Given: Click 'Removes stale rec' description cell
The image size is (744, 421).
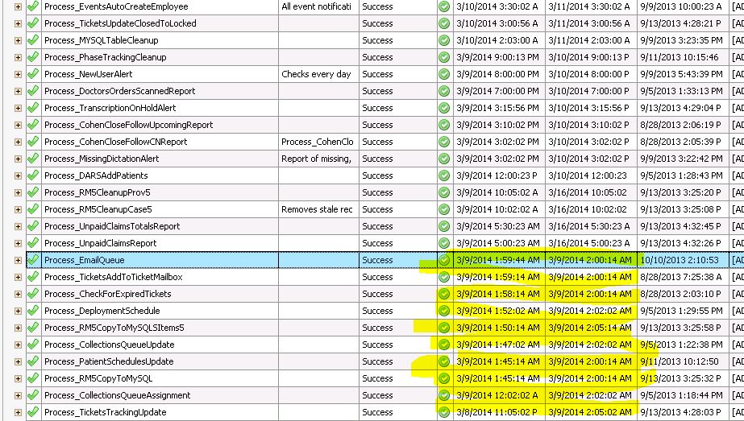Looking at the screenshot, I should coord(317,209).
